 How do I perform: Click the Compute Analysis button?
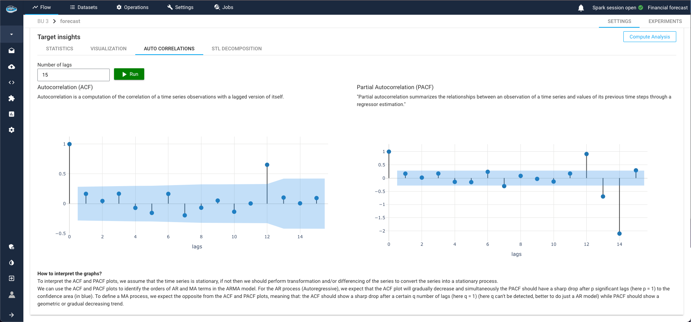(649, 37)
